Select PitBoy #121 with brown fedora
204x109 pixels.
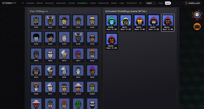tap(78, 22)
